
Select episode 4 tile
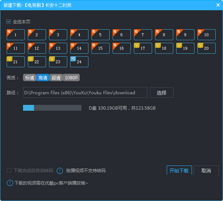tap(79, 35)
